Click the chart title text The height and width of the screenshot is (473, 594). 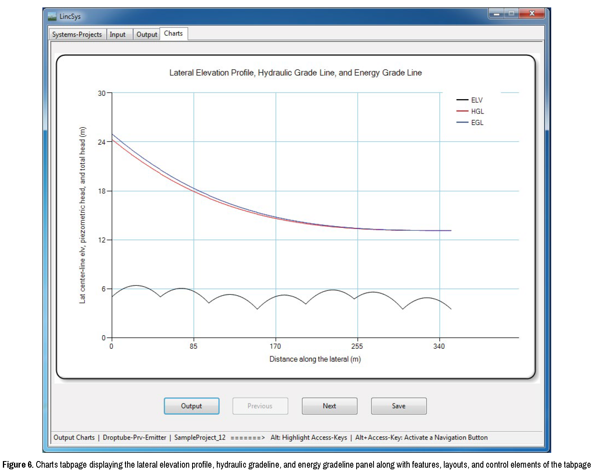point(295,73)
